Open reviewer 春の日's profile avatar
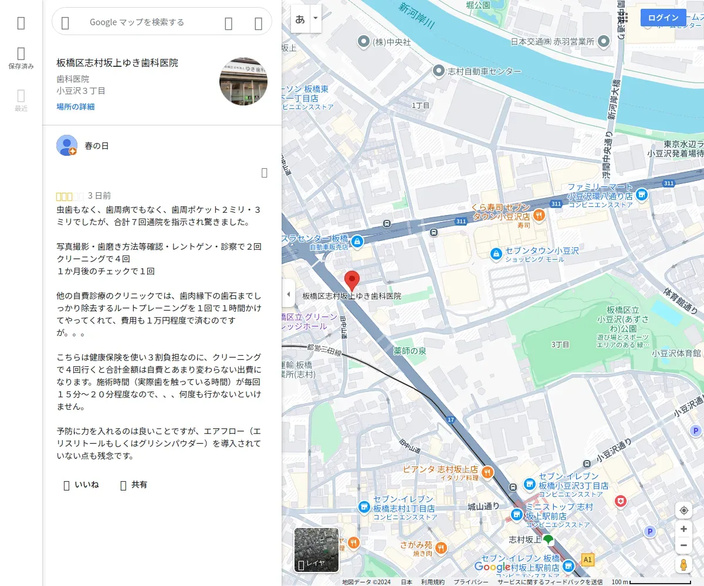Image resolution: width=704 pixels, height=586 pixels. 67,145
